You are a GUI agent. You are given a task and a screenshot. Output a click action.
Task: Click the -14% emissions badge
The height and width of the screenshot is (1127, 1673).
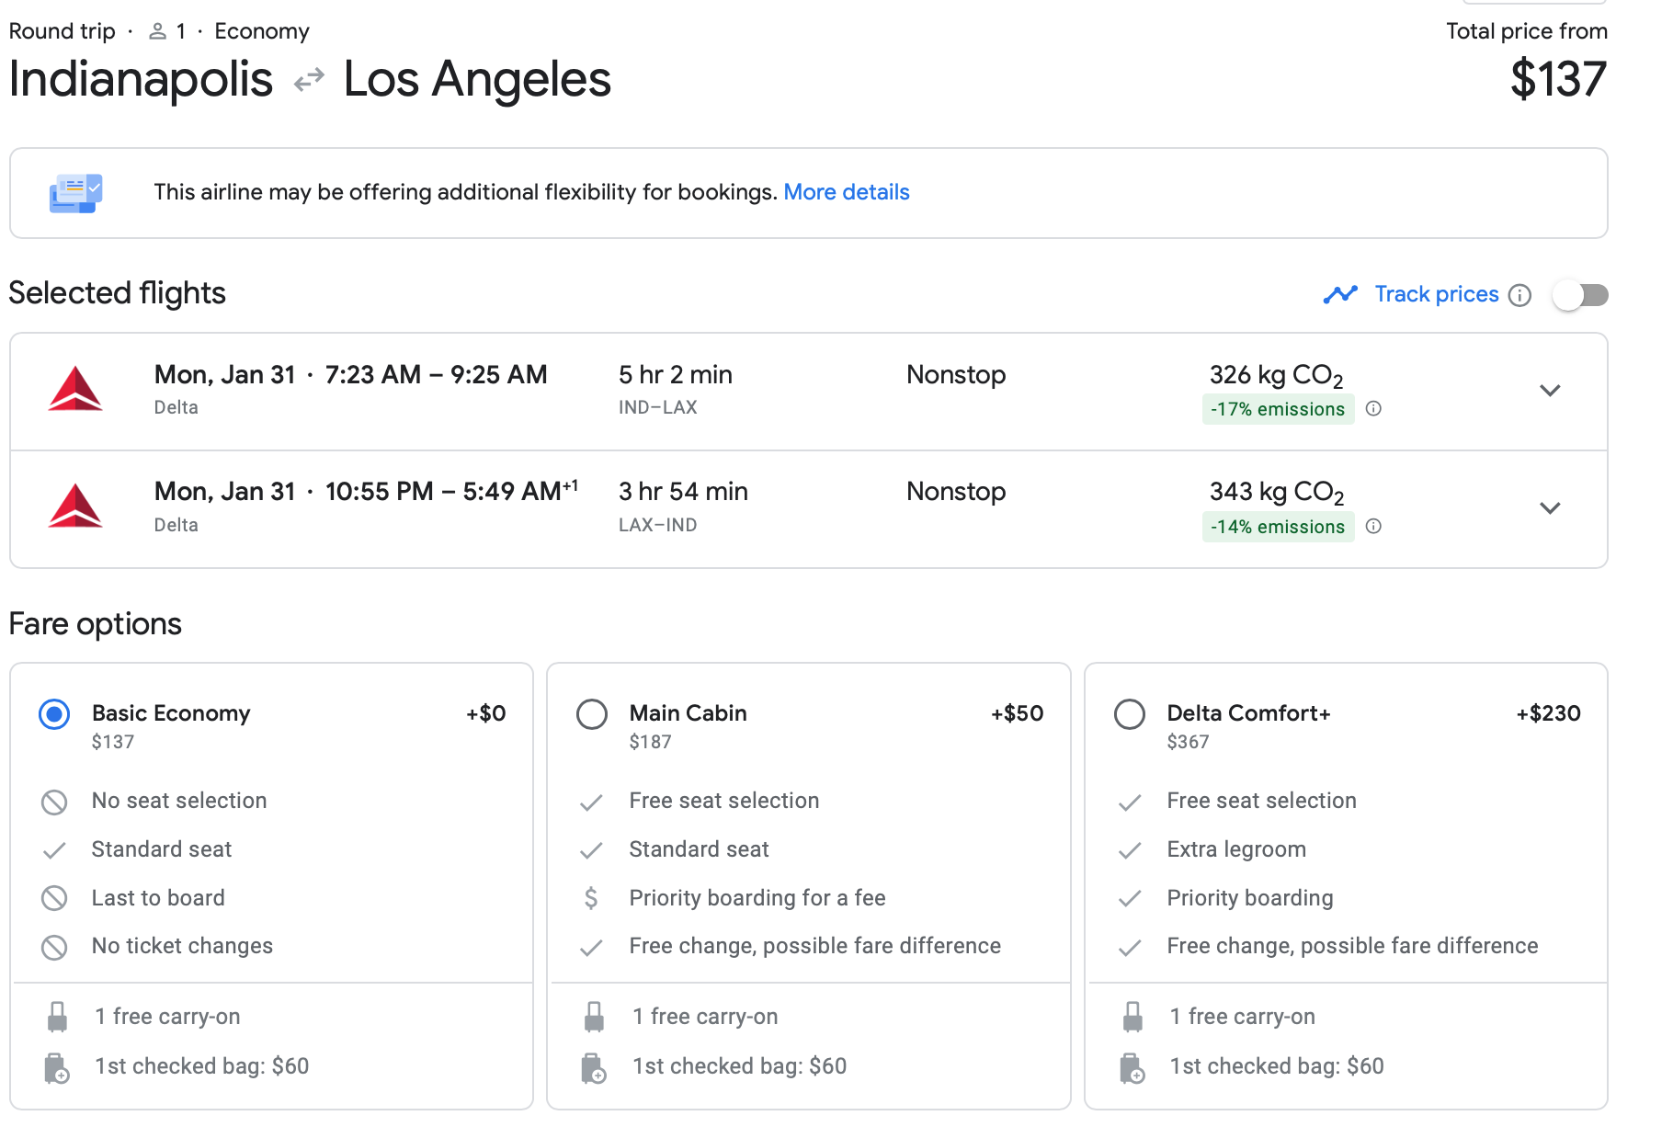tap(1278, 527)
